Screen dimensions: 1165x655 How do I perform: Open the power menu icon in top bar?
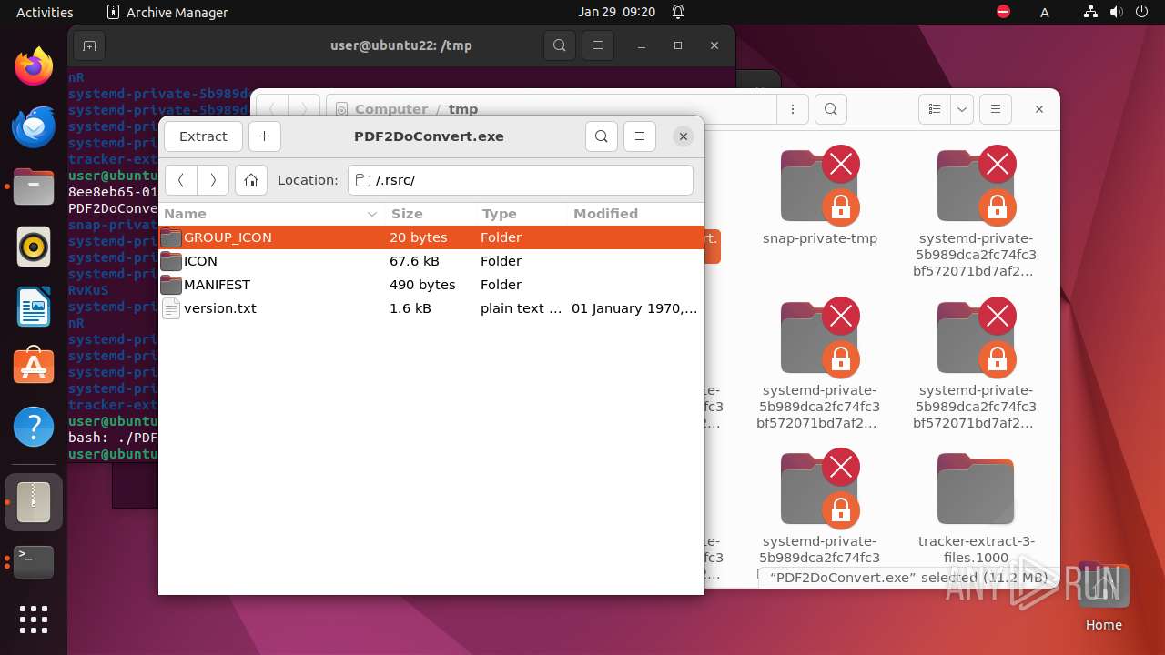[x=1140, y=12]
